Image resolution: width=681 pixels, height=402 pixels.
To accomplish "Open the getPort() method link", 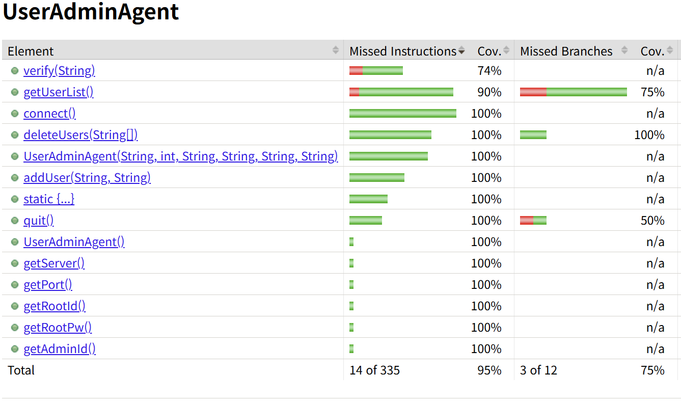I will coord(48,285).
